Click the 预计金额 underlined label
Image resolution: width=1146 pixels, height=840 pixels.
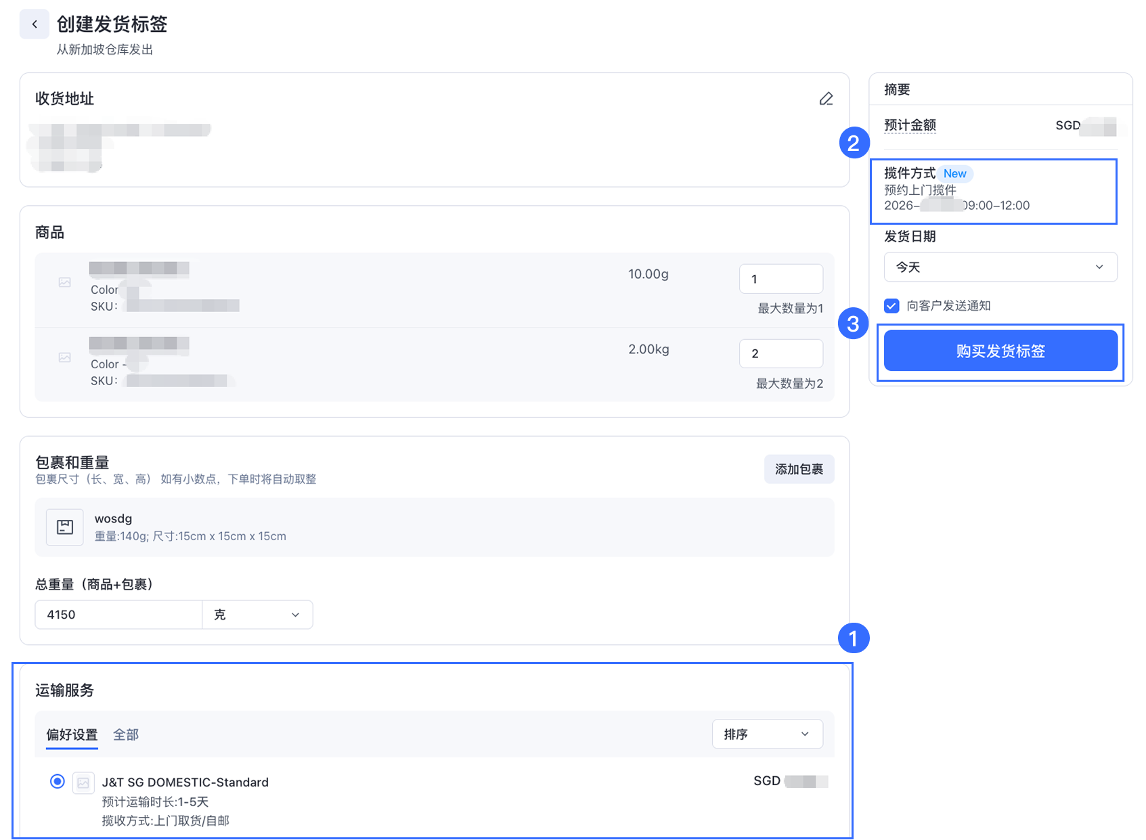point(910,125)
